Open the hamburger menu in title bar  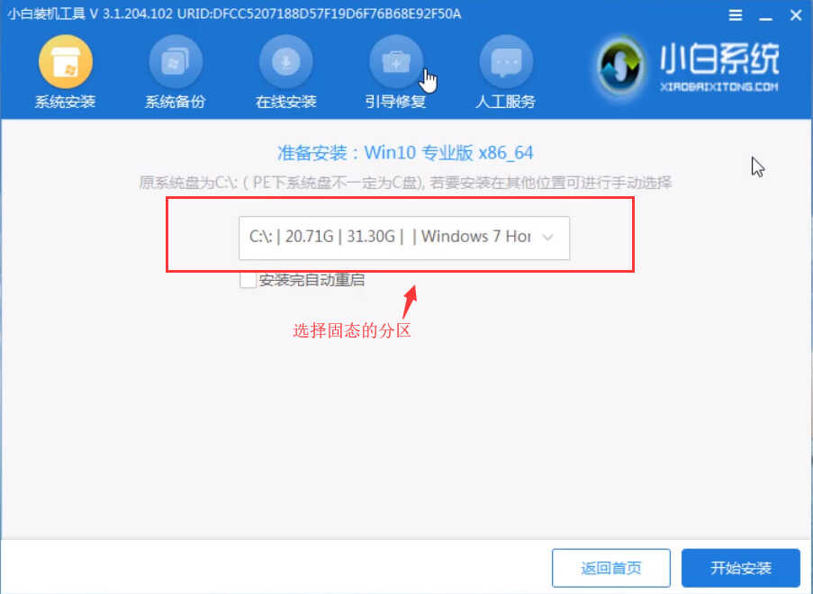click(736, 15)
